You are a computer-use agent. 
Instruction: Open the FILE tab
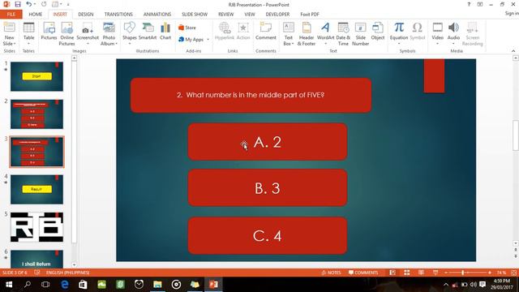(11, 15)
